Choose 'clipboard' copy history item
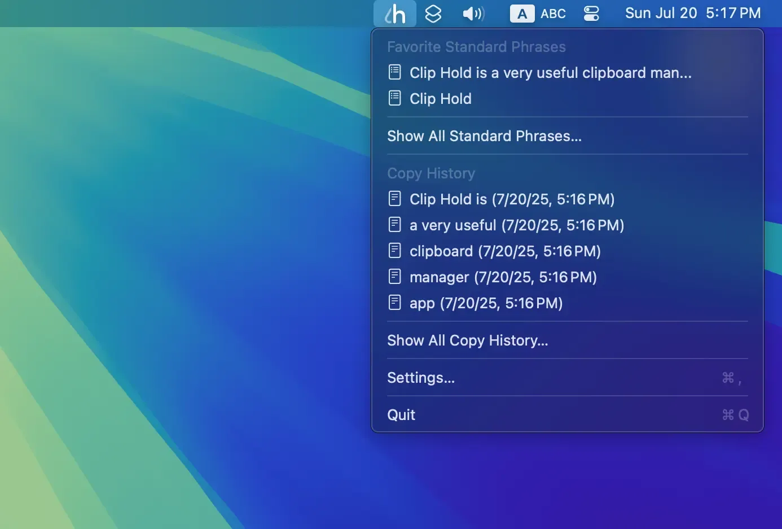The width and height of the screenshot is (782, 529). point(568,251)
